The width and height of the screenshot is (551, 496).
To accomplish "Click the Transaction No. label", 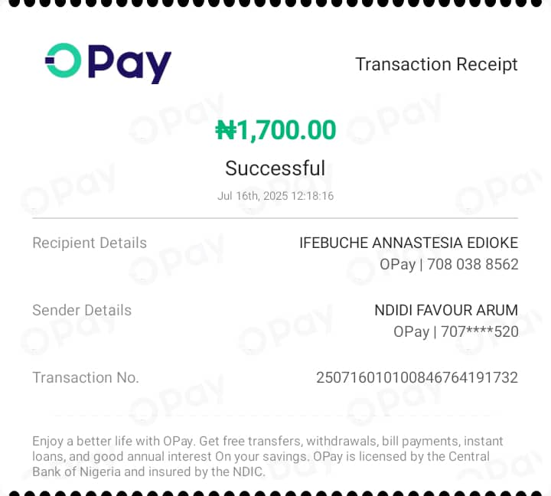I will [86, 378].
